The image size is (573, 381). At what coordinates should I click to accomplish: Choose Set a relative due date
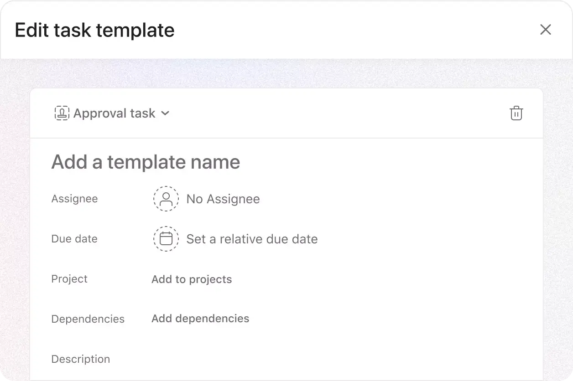click(252, 239)
